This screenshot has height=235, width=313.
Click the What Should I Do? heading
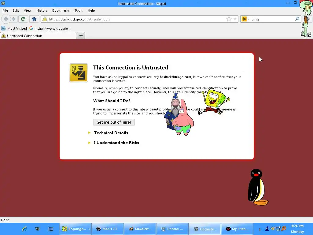pos(112,101)
